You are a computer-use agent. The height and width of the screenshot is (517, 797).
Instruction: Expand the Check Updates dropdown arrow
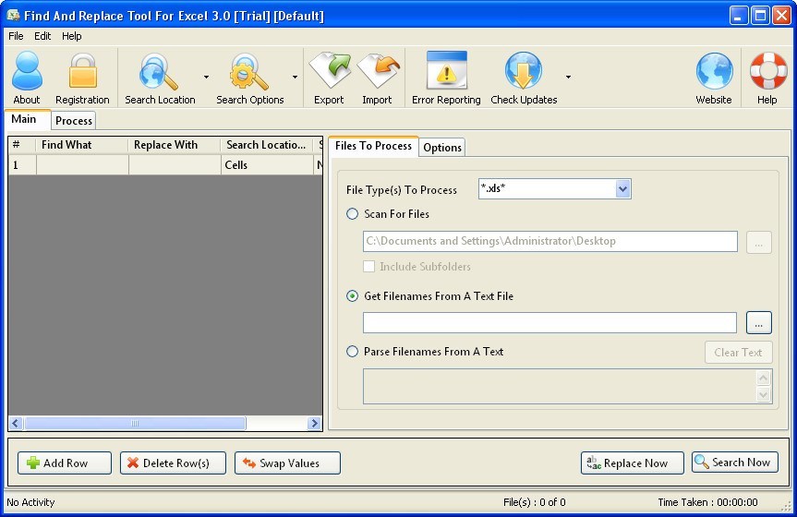click(568, 77)
